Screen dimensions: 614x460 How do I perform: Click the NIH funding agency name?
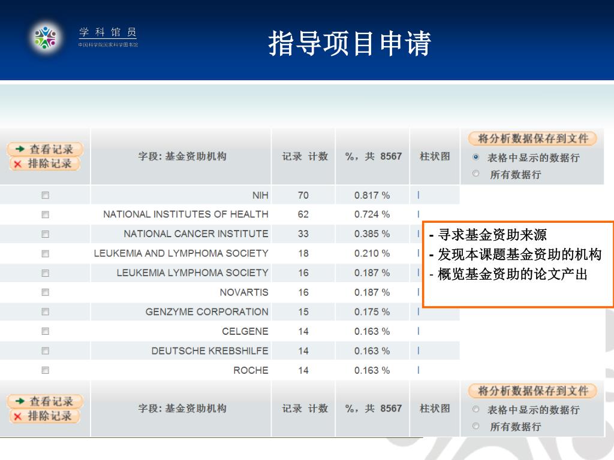260,195
